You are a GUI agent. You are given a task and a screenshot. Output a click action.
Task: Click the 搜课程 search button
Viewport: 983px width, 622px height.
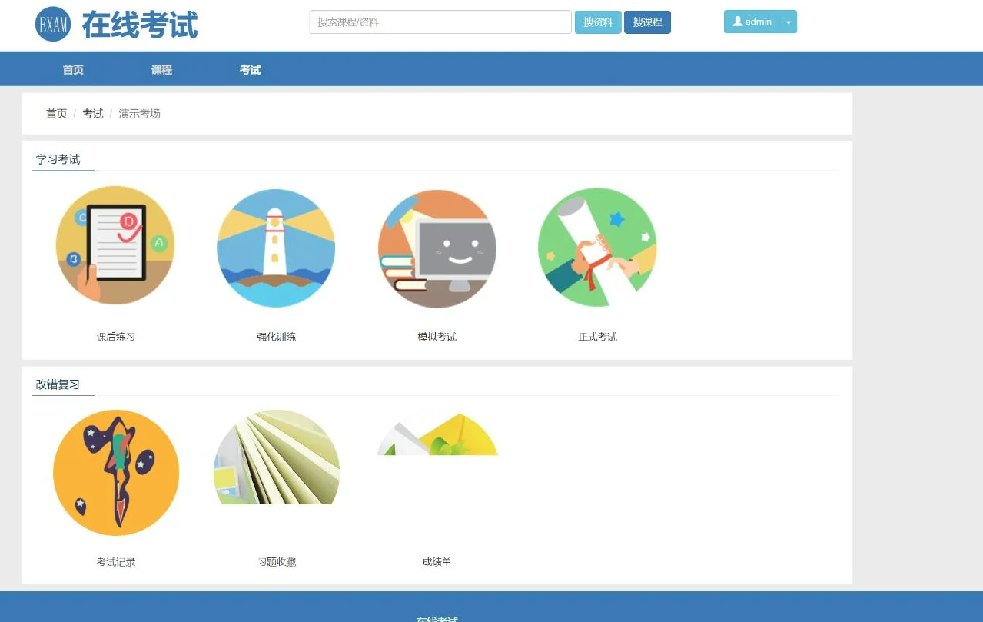(647, 22)
